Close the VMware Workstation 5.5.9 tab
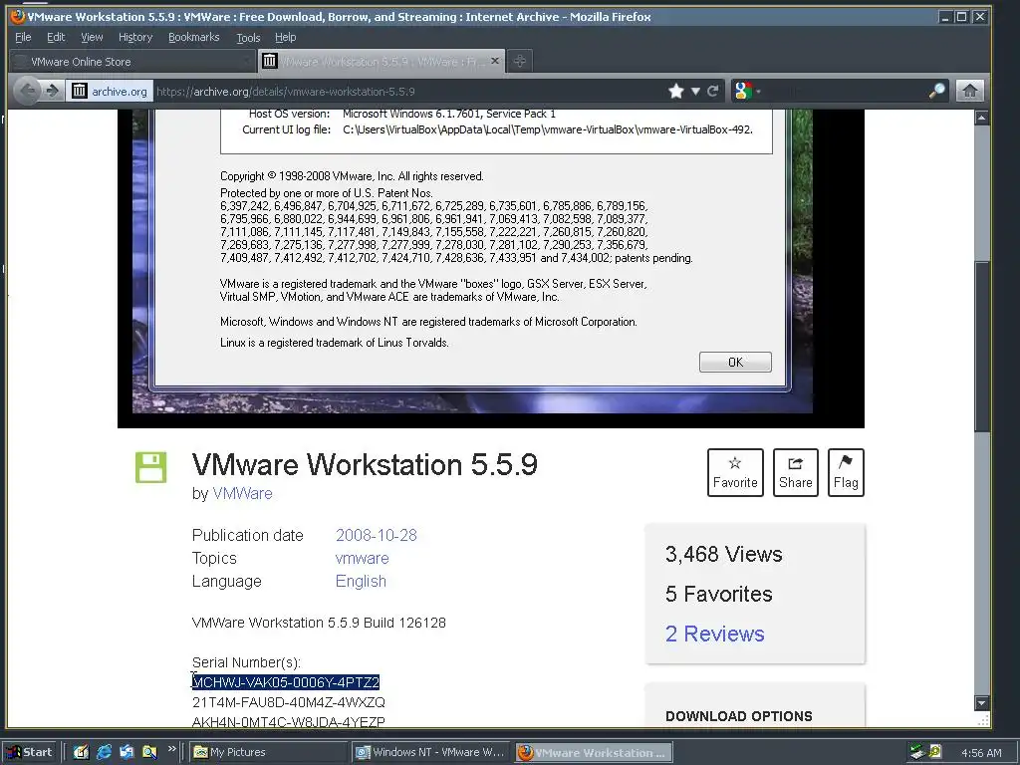 click(495, 61)
